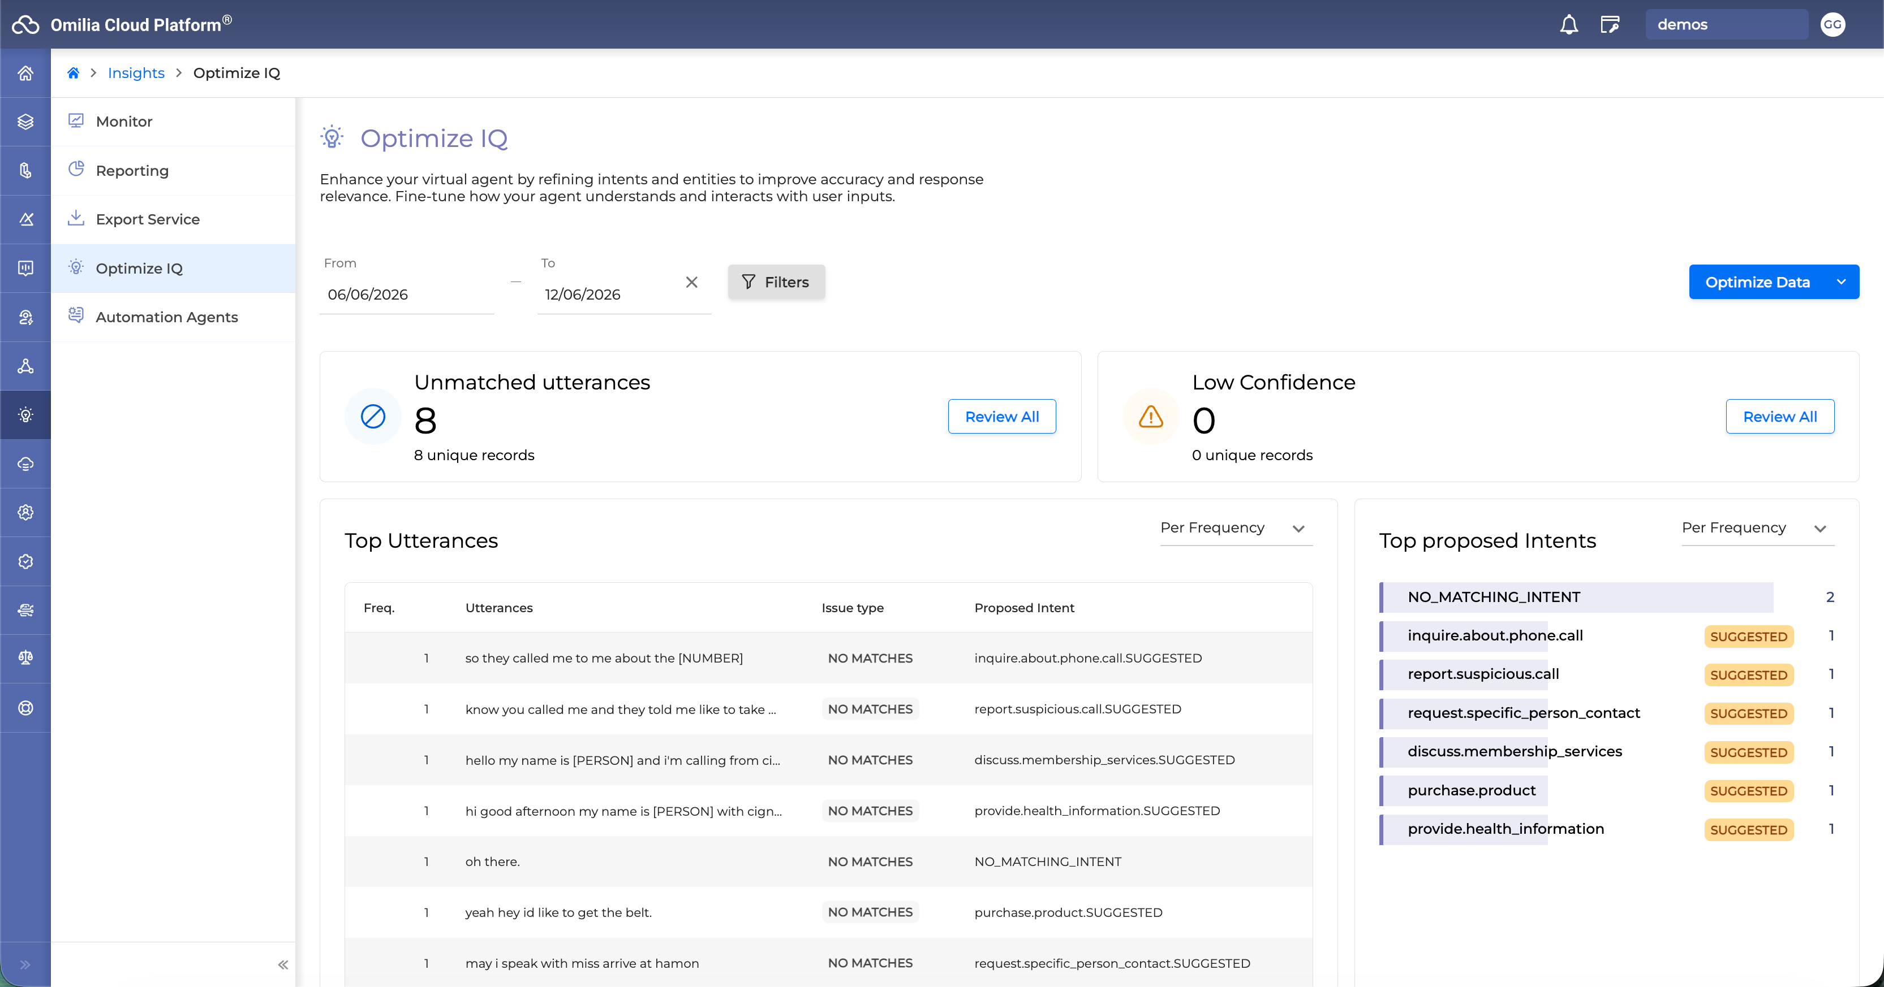This screenshot has height=987, width=1884.
Task: Click Review All for Unmatched utterances
Action: pyautogui.click(x=1001, y=417)
